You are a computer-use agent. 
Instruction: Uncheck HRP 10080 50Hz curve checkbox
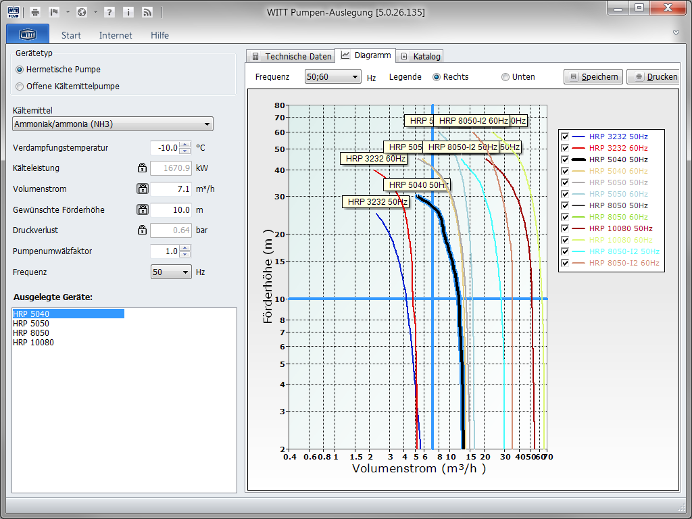pos(565,228)
